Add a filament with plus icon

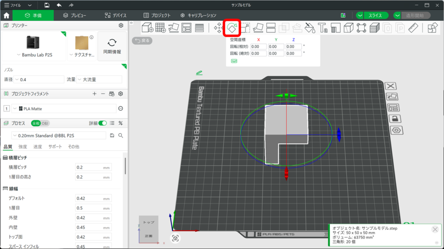(x=95, y=94)
